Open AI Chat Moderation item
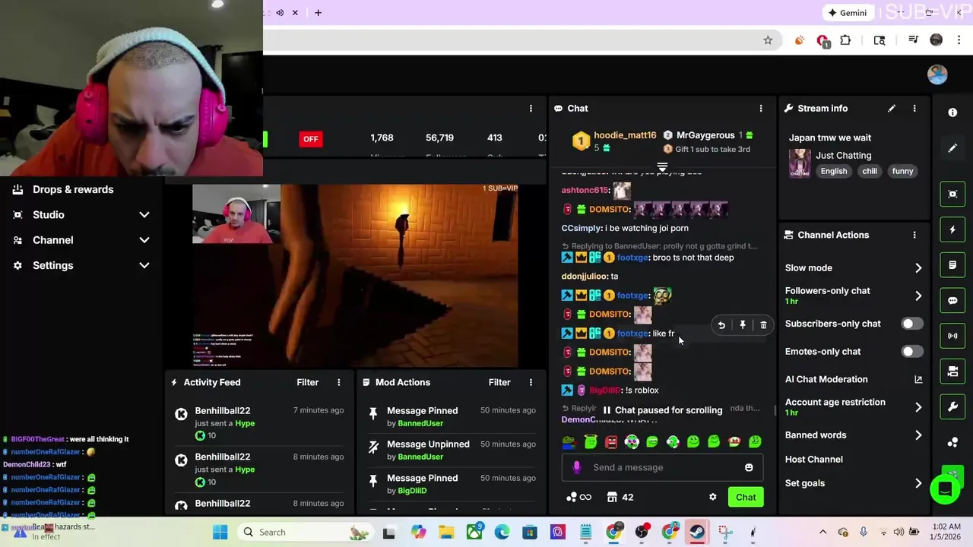 coord(826,379)
